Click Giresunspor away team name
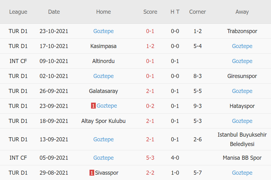Screen dimensions: 271x180 point(242,76)
